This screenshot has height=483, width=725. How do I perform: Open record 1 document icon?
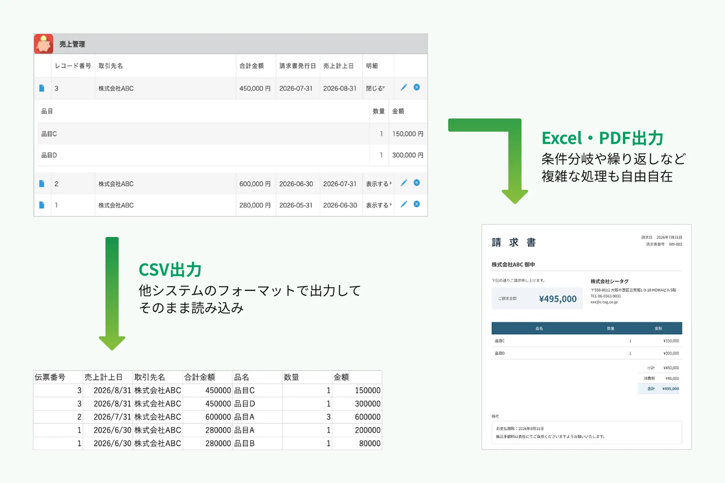pyautogui.click(x=42, y=205)
